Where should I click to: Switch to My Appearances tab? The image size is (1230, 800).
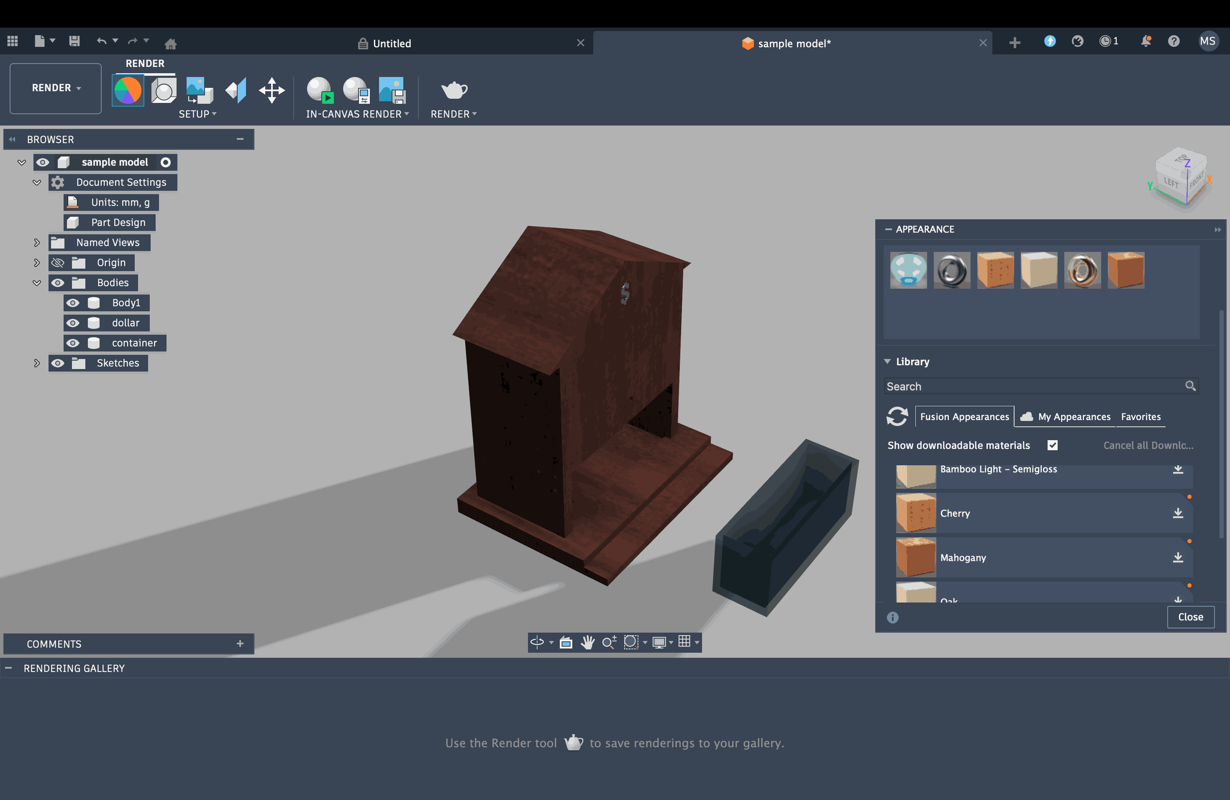point(1074,417)
